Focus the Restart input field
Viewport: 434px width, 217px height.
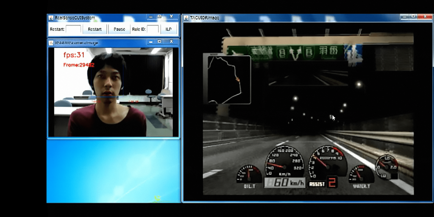(x=73, y=29)
